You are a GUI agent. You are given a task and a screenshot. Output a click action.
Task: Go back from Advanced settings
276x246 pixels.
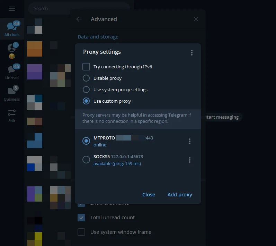79,19
